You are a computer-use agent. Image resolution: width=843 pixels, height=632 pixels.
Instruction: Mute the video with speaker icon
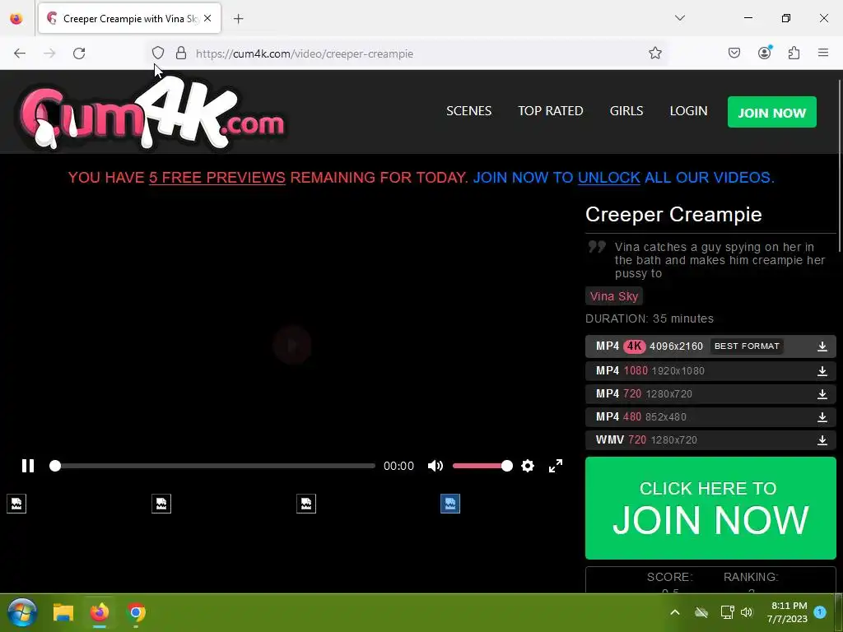tap(435, 466)
